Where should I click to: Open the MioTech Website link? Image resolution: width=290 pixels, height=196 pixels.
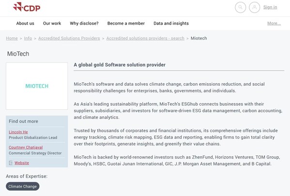click(x=22, y=163)
